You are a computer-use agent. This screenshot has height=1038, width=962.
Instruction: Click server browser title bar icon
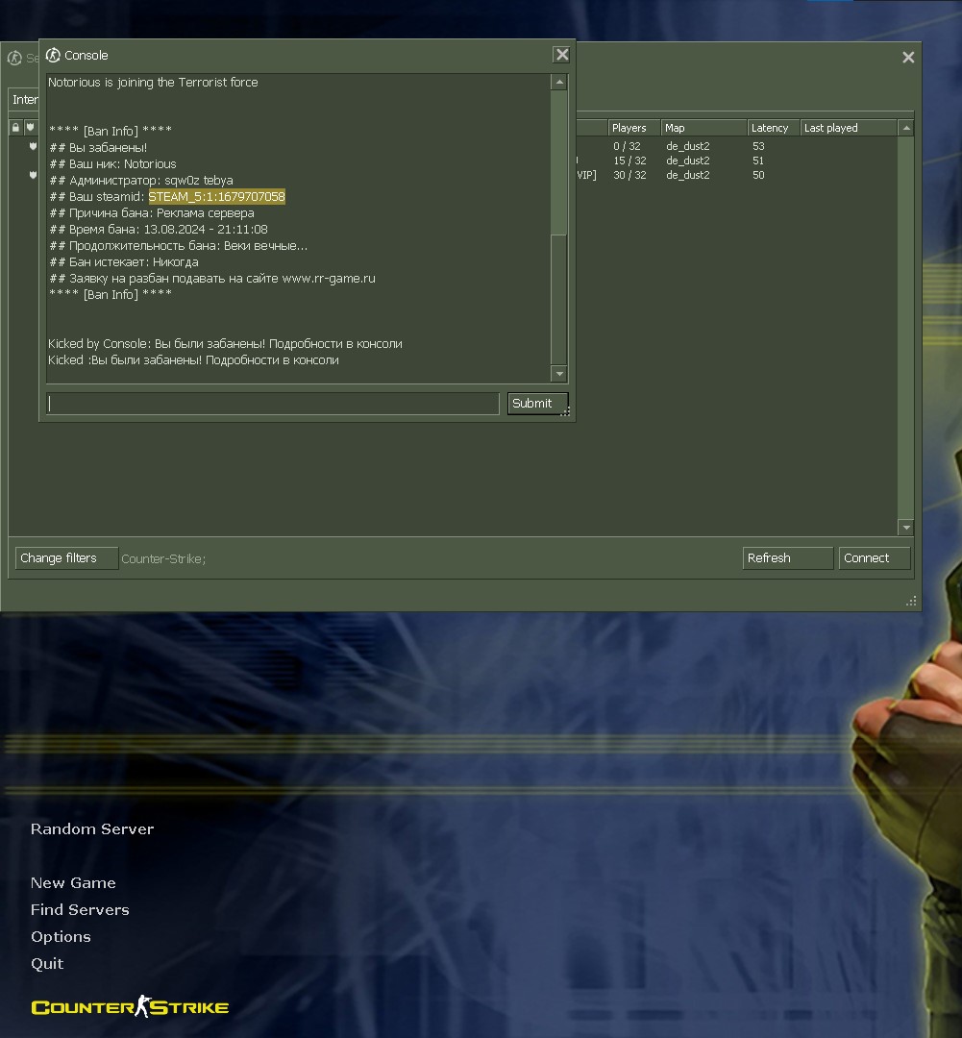14,59
